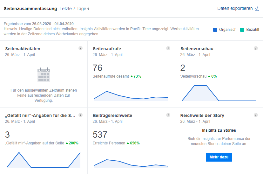This screenshot has height=174, width=263.
Task: Open info icon for Gefällt mir-Angaben card
Action: click(80, 115)
